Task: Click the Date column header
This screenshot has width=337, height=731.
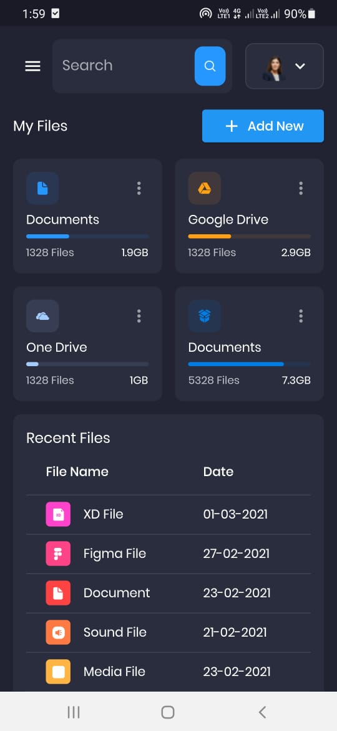Action: tap(218, 471)
